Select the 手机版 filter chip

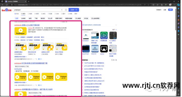point(86,18)
